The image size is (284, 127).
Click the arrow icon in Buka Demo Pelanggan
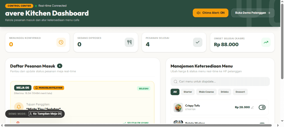tap(269, 13)
